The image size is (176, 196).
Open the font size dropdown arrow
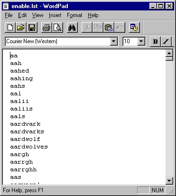(x=141, y=41)
